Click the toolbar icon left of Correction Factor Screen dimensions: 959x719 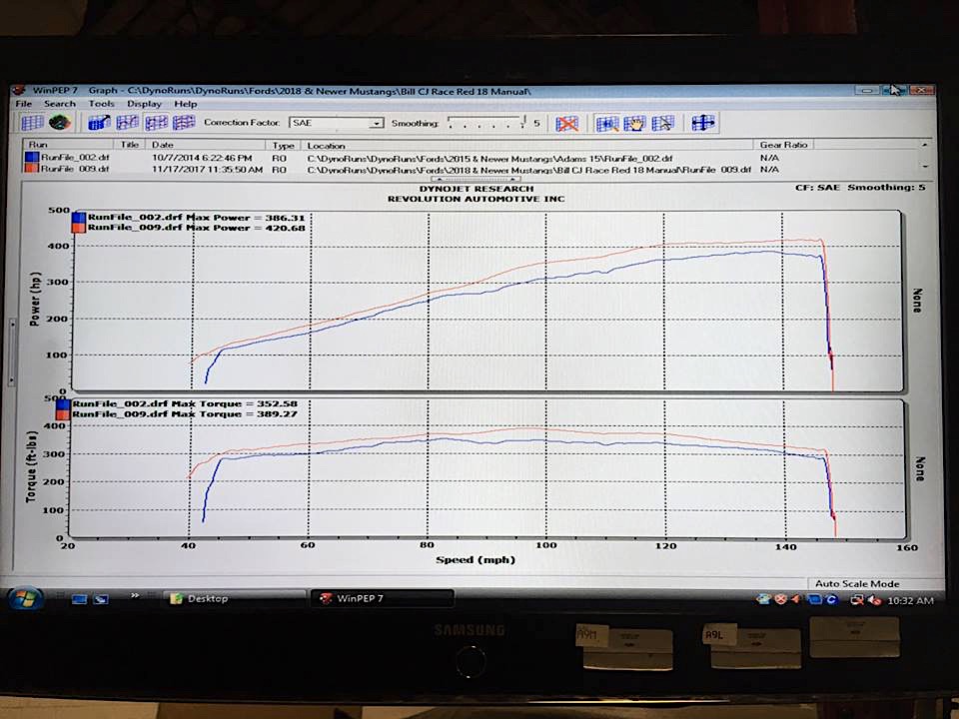(184, 123)
